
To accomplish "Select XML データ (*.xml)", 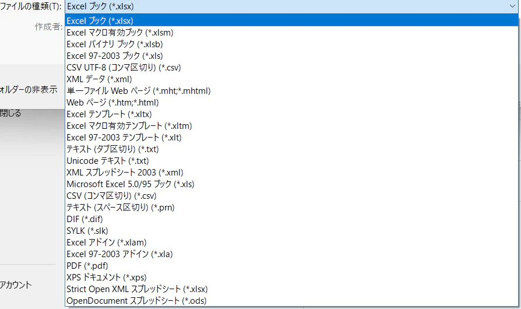I will point(291,79).
